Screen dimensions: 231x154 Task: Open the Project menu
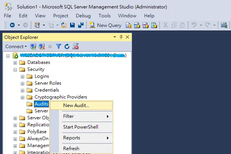[60, 16]
